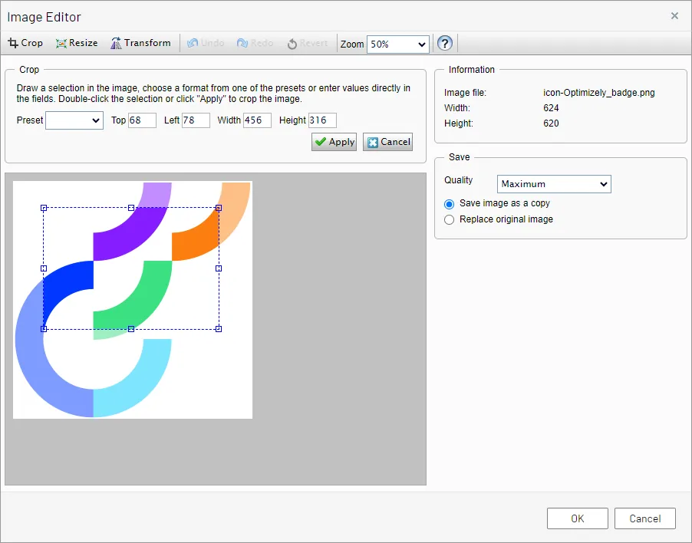Expand the Zoom 50% dropdown
This screenshot has width=692, height=543.
pyautogui.click(x=397, y=44)
